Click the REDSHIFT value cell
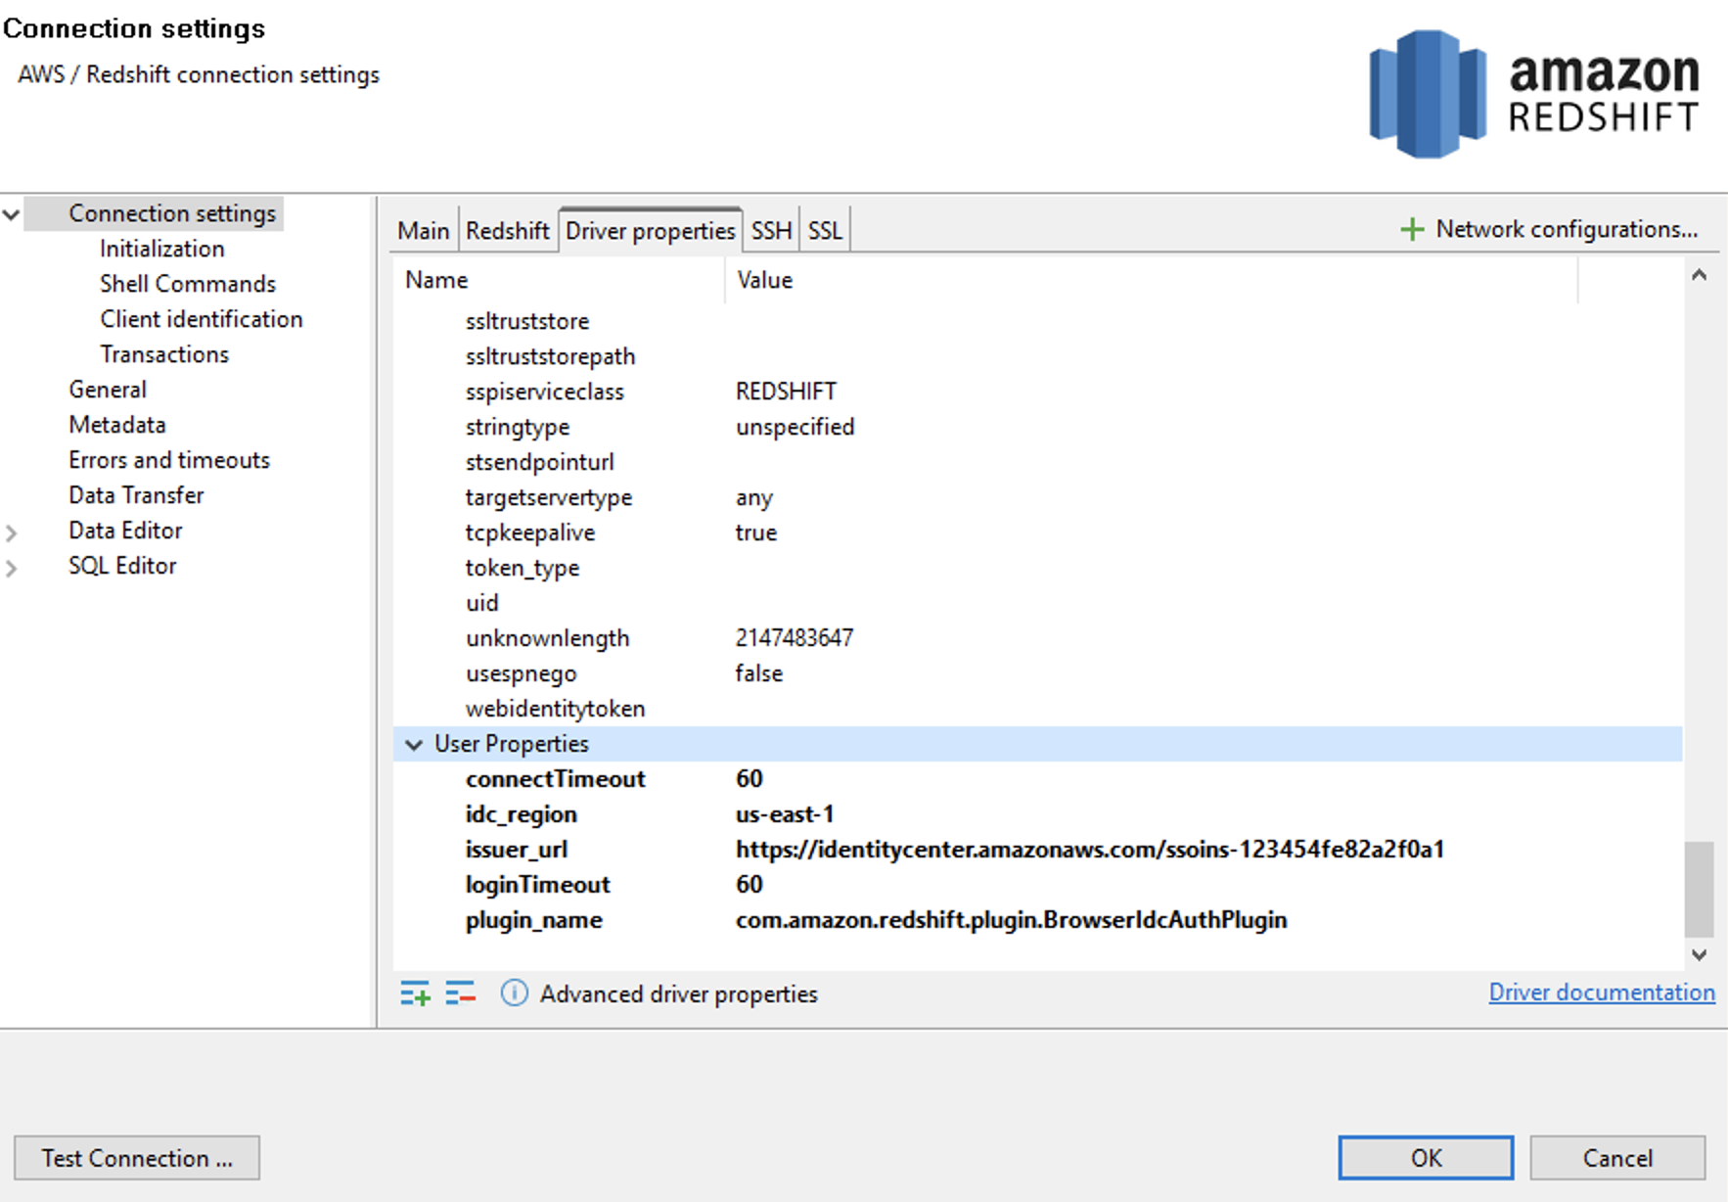The width and height of the screenshot is (1728, 1202). point(786,392)
